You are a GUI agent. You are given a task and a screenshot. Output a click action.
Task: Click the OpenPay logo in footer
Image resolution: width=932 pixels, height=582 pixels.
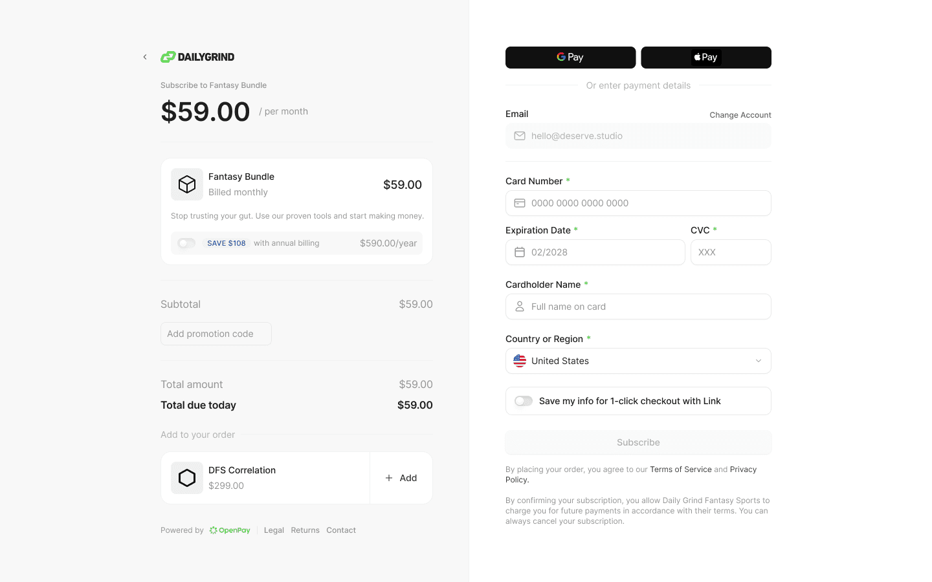tap(230, 530)
